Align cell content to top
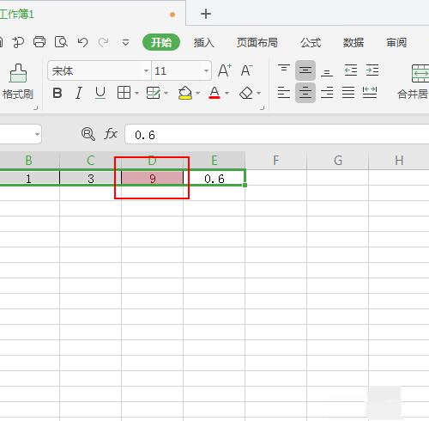The image size is (429, 421). coord(284,70)
